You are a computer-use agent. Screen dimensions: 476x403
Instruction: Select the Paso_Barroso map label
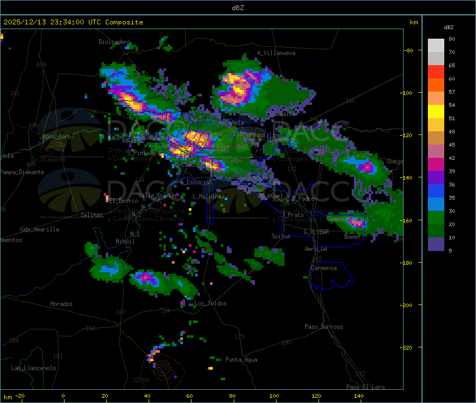pyautogui.click(x=324, y=327)
